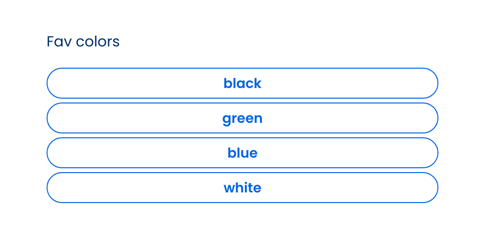Mark blue under Fav colors
Image resolution: width=485 pixels, height=234 pixels.
(242, 153)
